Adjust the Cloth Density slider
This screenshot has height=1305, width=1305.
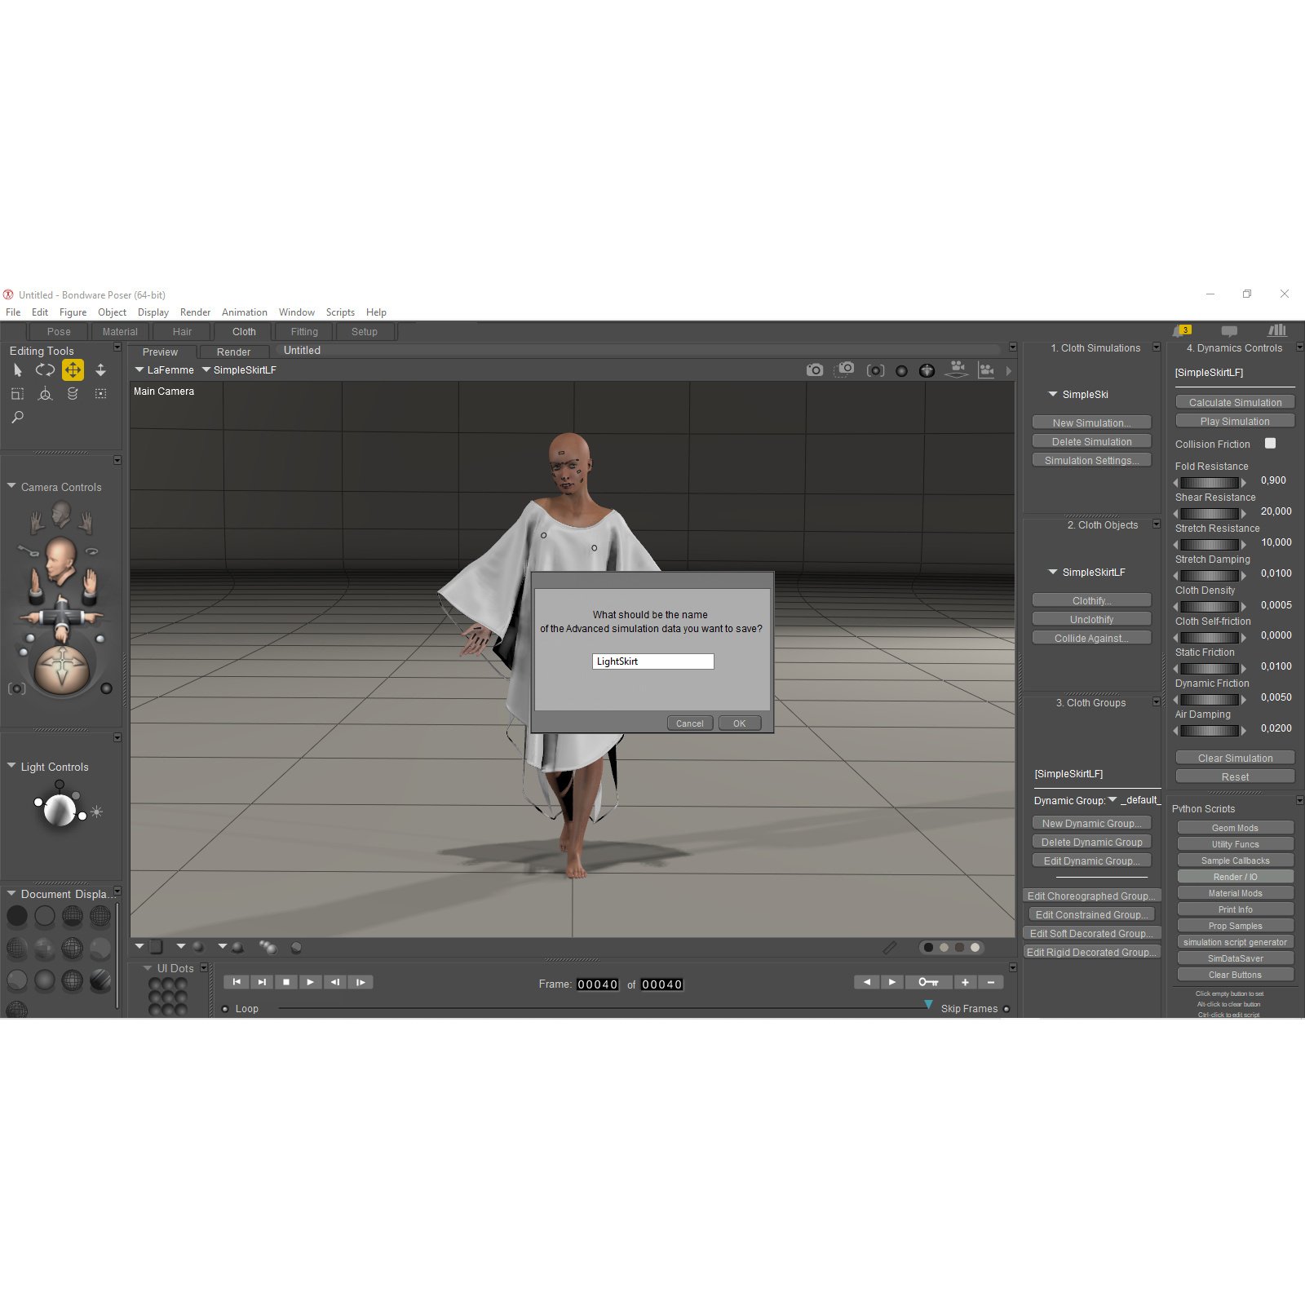pyautogui.click(x=1210, y=607)
